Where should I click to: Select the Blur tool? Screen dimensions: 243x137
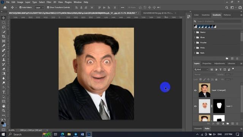click(x=3, y=78)
